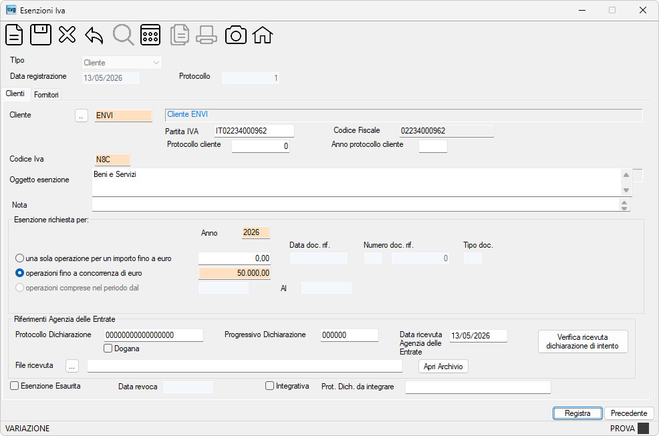Click the printer toolbar icon
Screen dimensions: 659x436
point(207,35)
